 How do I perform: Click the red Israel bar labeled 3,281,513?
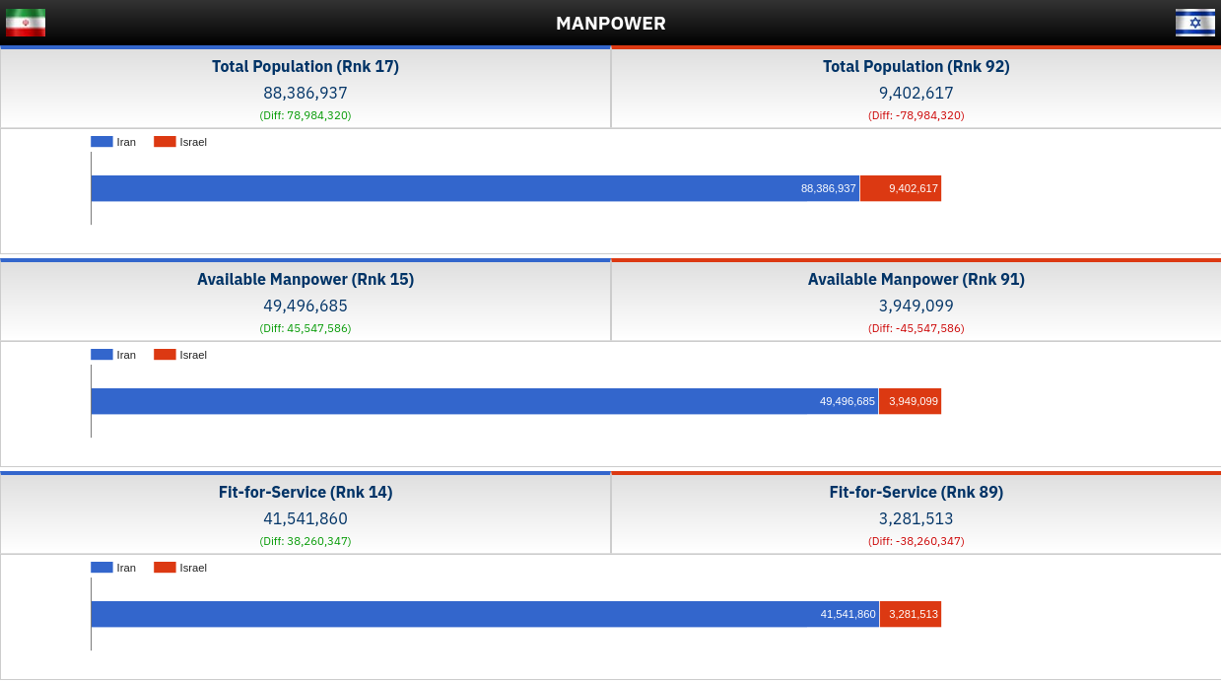click(x=911, y=614)
